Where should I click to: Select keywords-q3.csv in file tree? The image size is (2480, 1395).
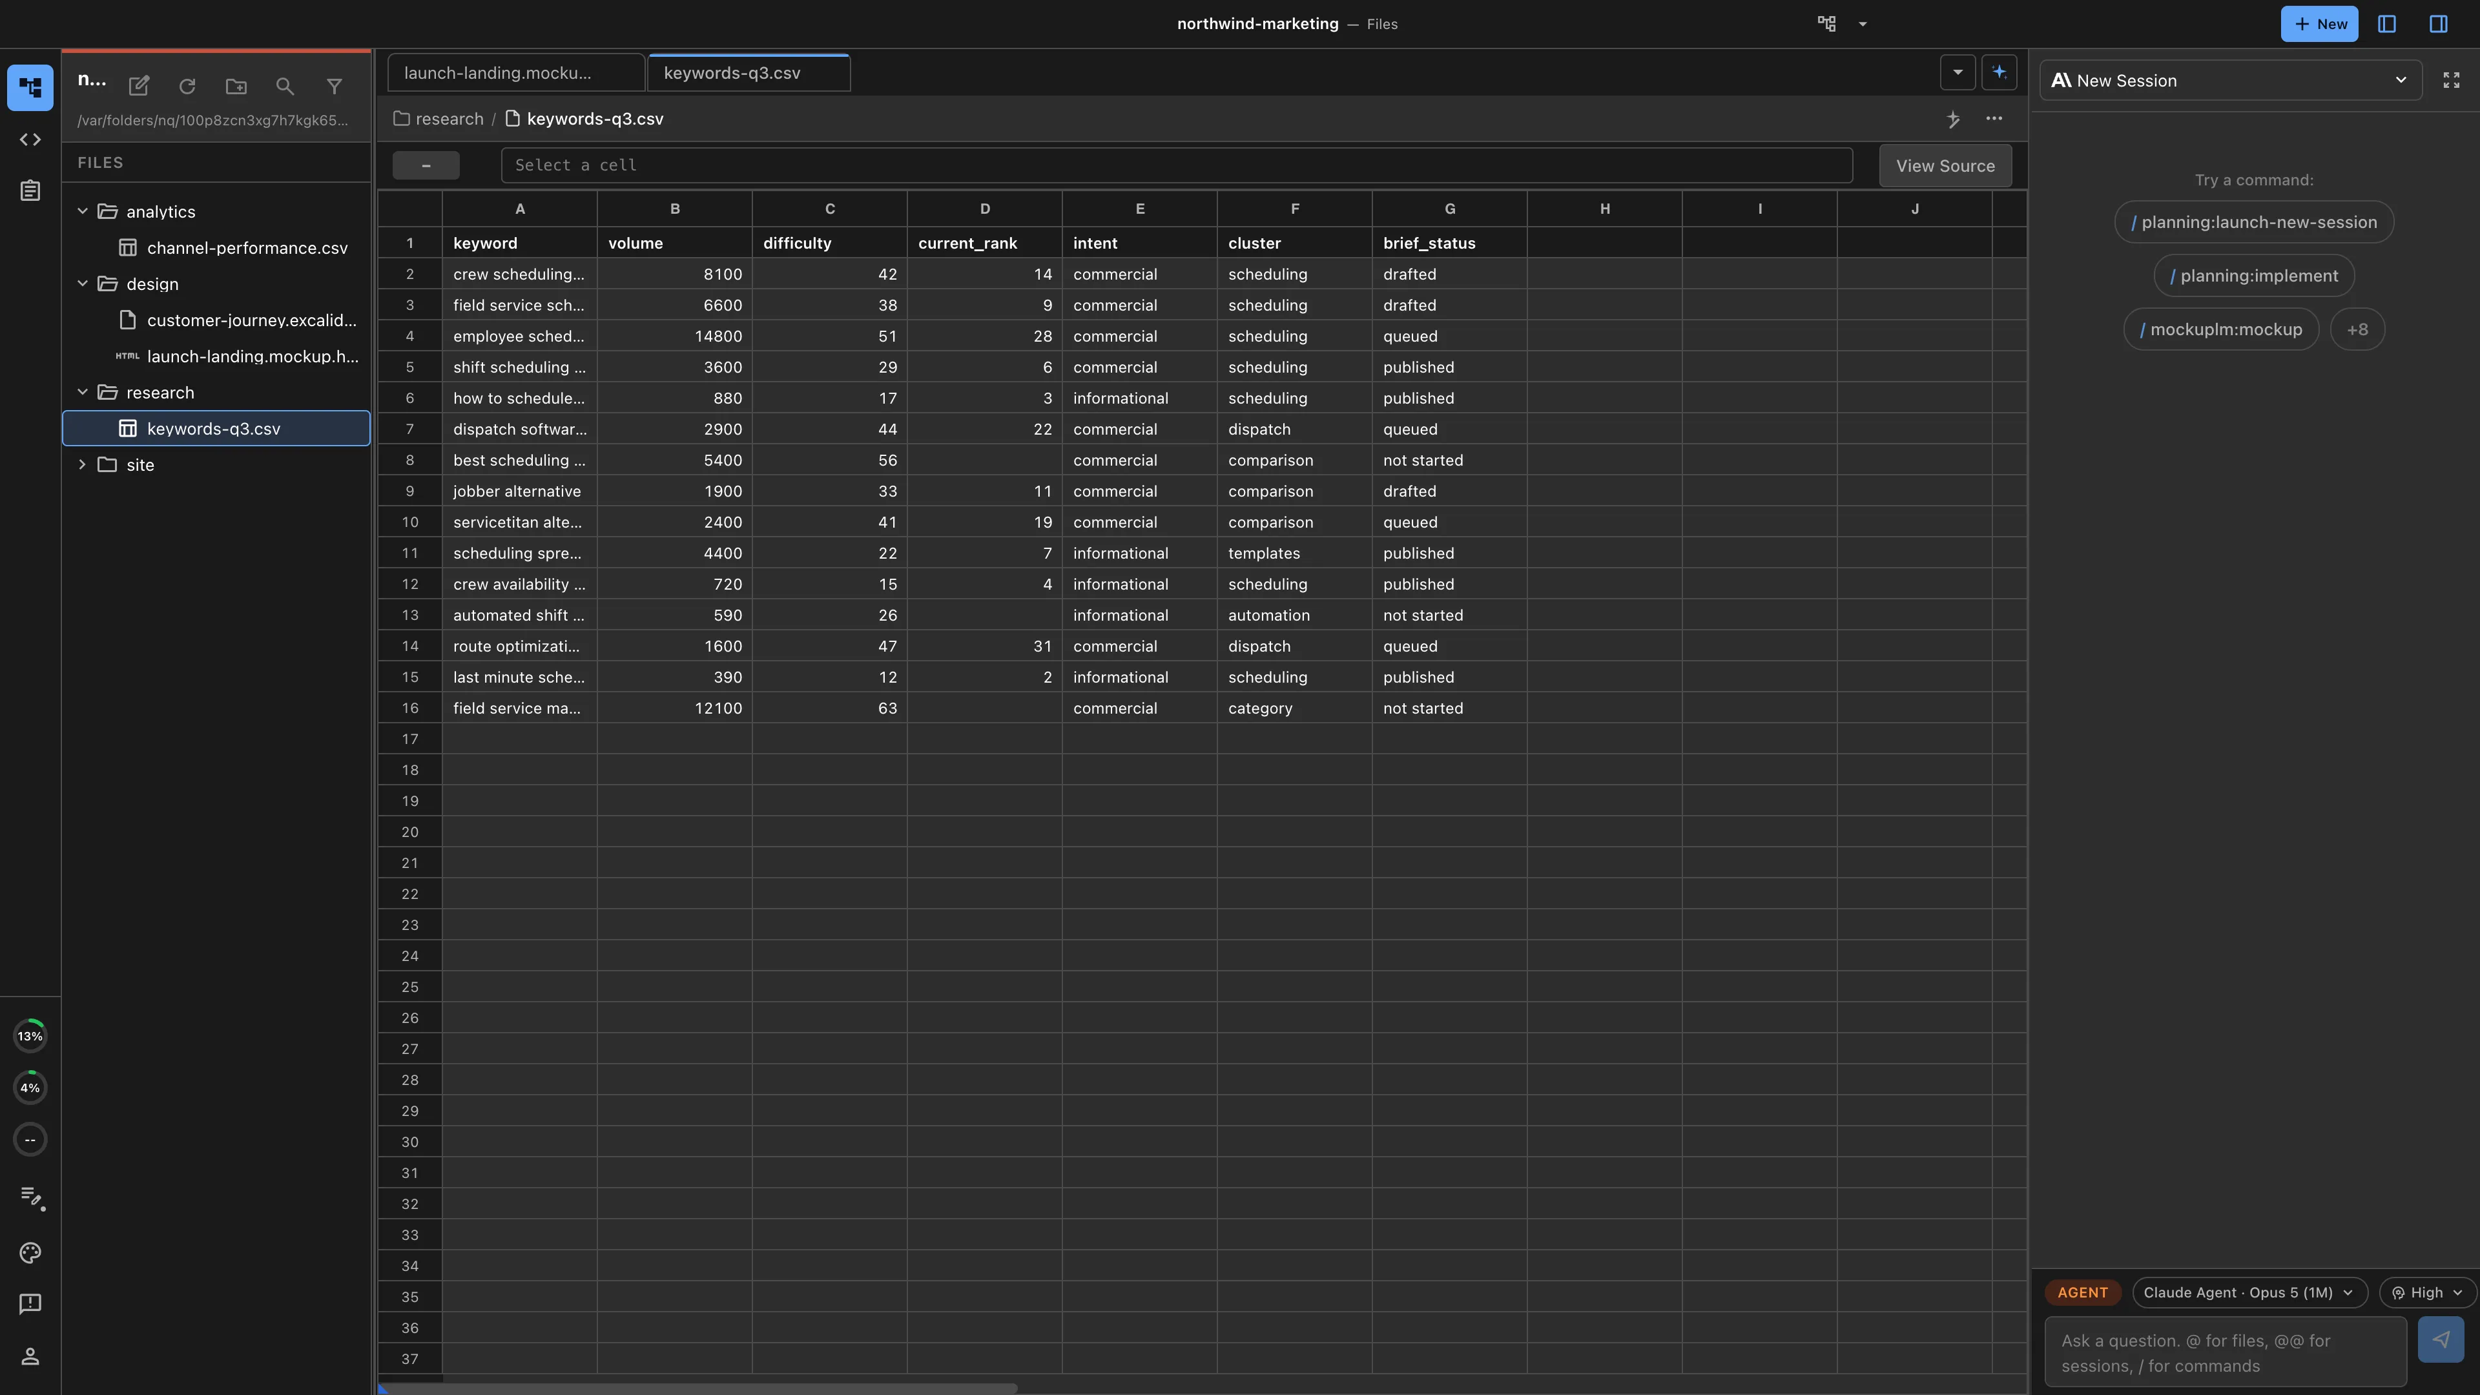coord(216,428)
